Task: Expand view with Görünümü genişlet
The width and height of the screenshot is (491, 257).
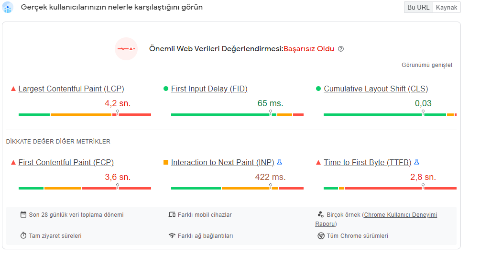Action: 427,65
